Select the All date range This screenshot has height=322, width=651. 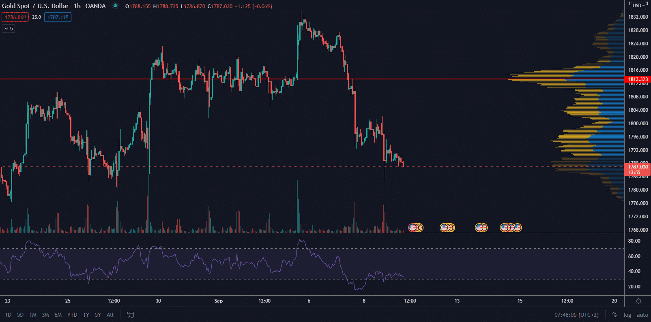(110, 315)
